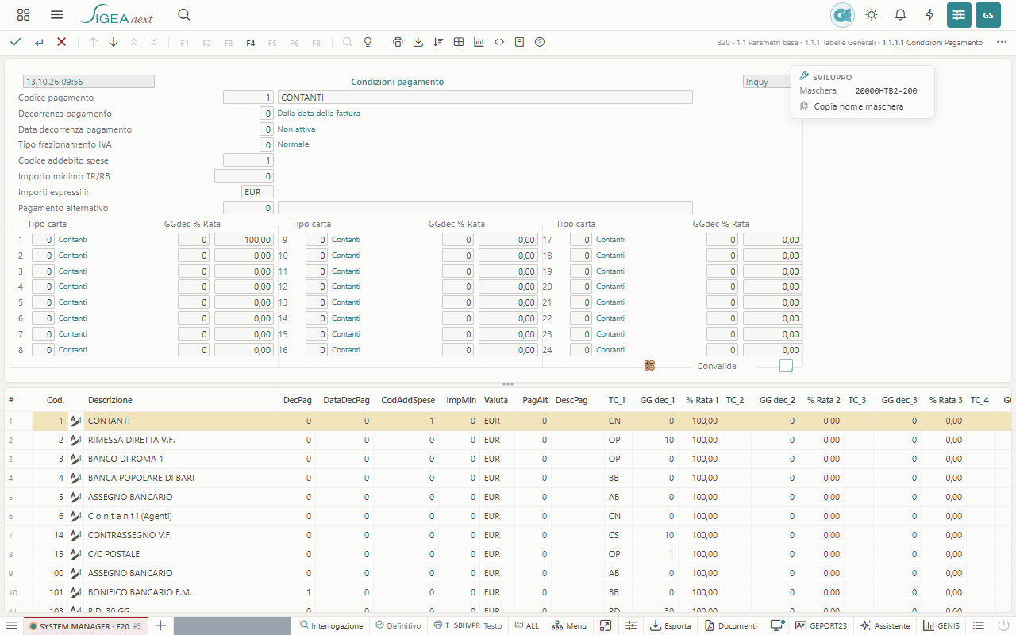The image size is (1016, 635).
Task: Select the CONTRASSEGNO V.F. row
Action: [508, 535]
